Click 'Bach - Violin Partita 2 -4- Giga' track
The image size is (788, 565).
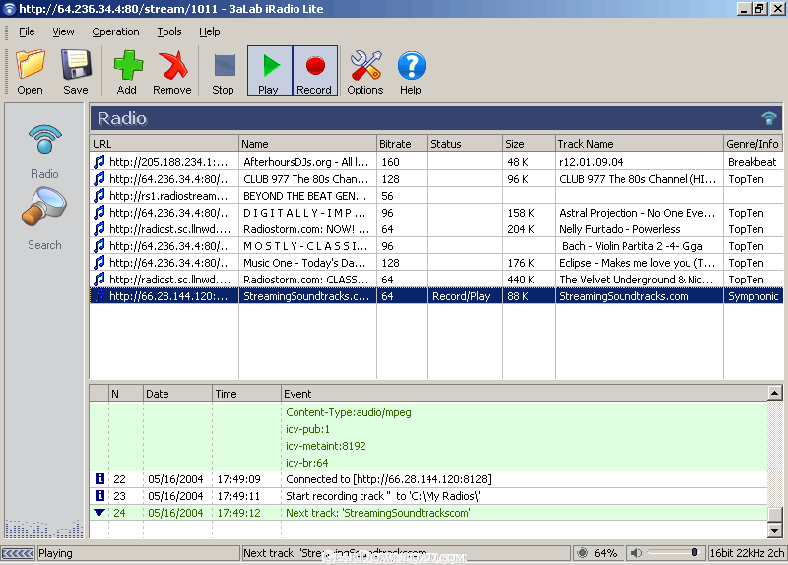(632, 246)
